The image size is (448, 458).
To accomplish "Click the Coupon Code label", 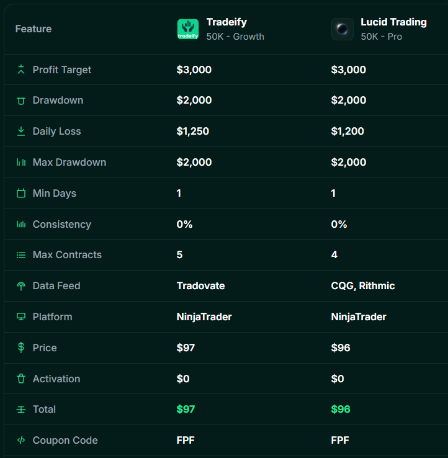I will 65,440.
